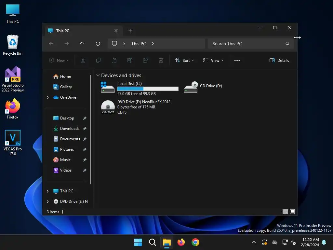
Task: Open Desktop in navigation pane
Action: coord(64,118)
